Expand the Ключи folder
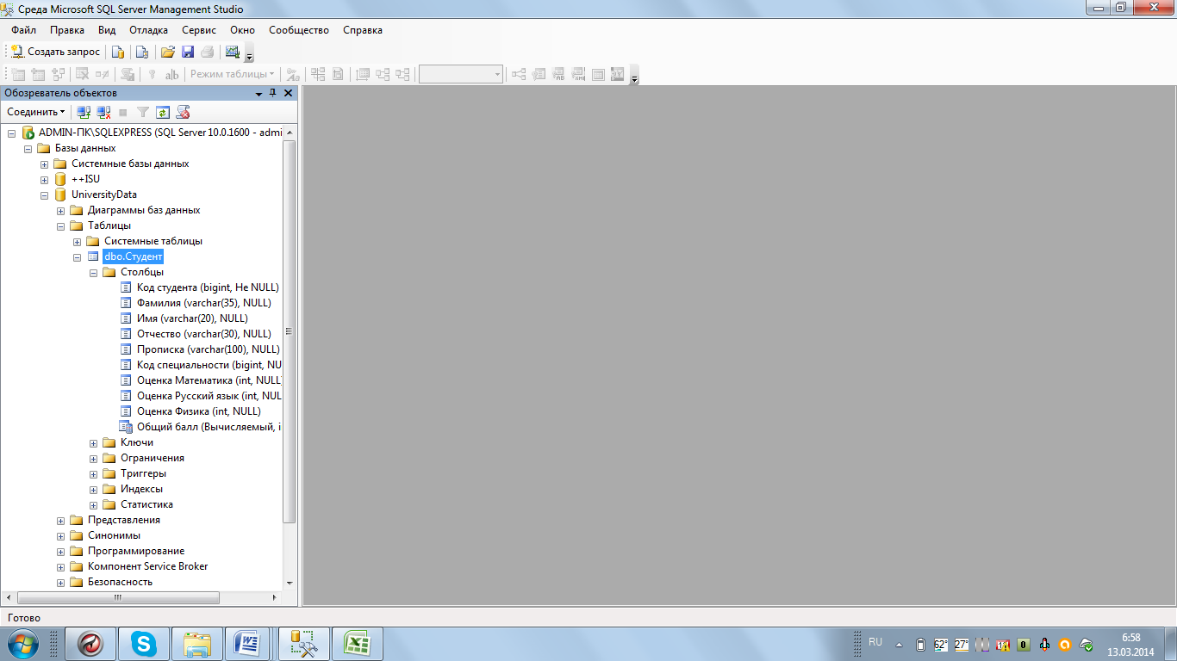 94,443
